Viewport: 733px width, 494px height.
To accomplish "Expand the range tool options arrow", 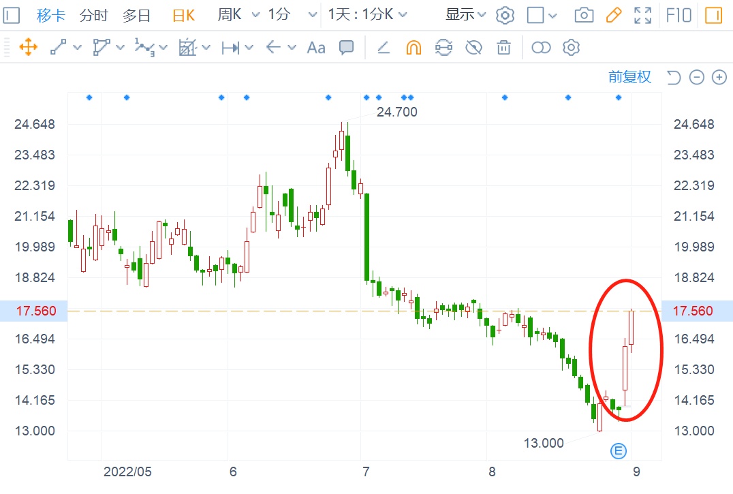I will [249, 48].
